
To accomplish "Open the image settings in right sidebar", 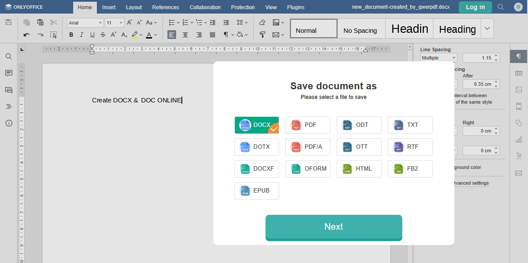I will point(519,90).
